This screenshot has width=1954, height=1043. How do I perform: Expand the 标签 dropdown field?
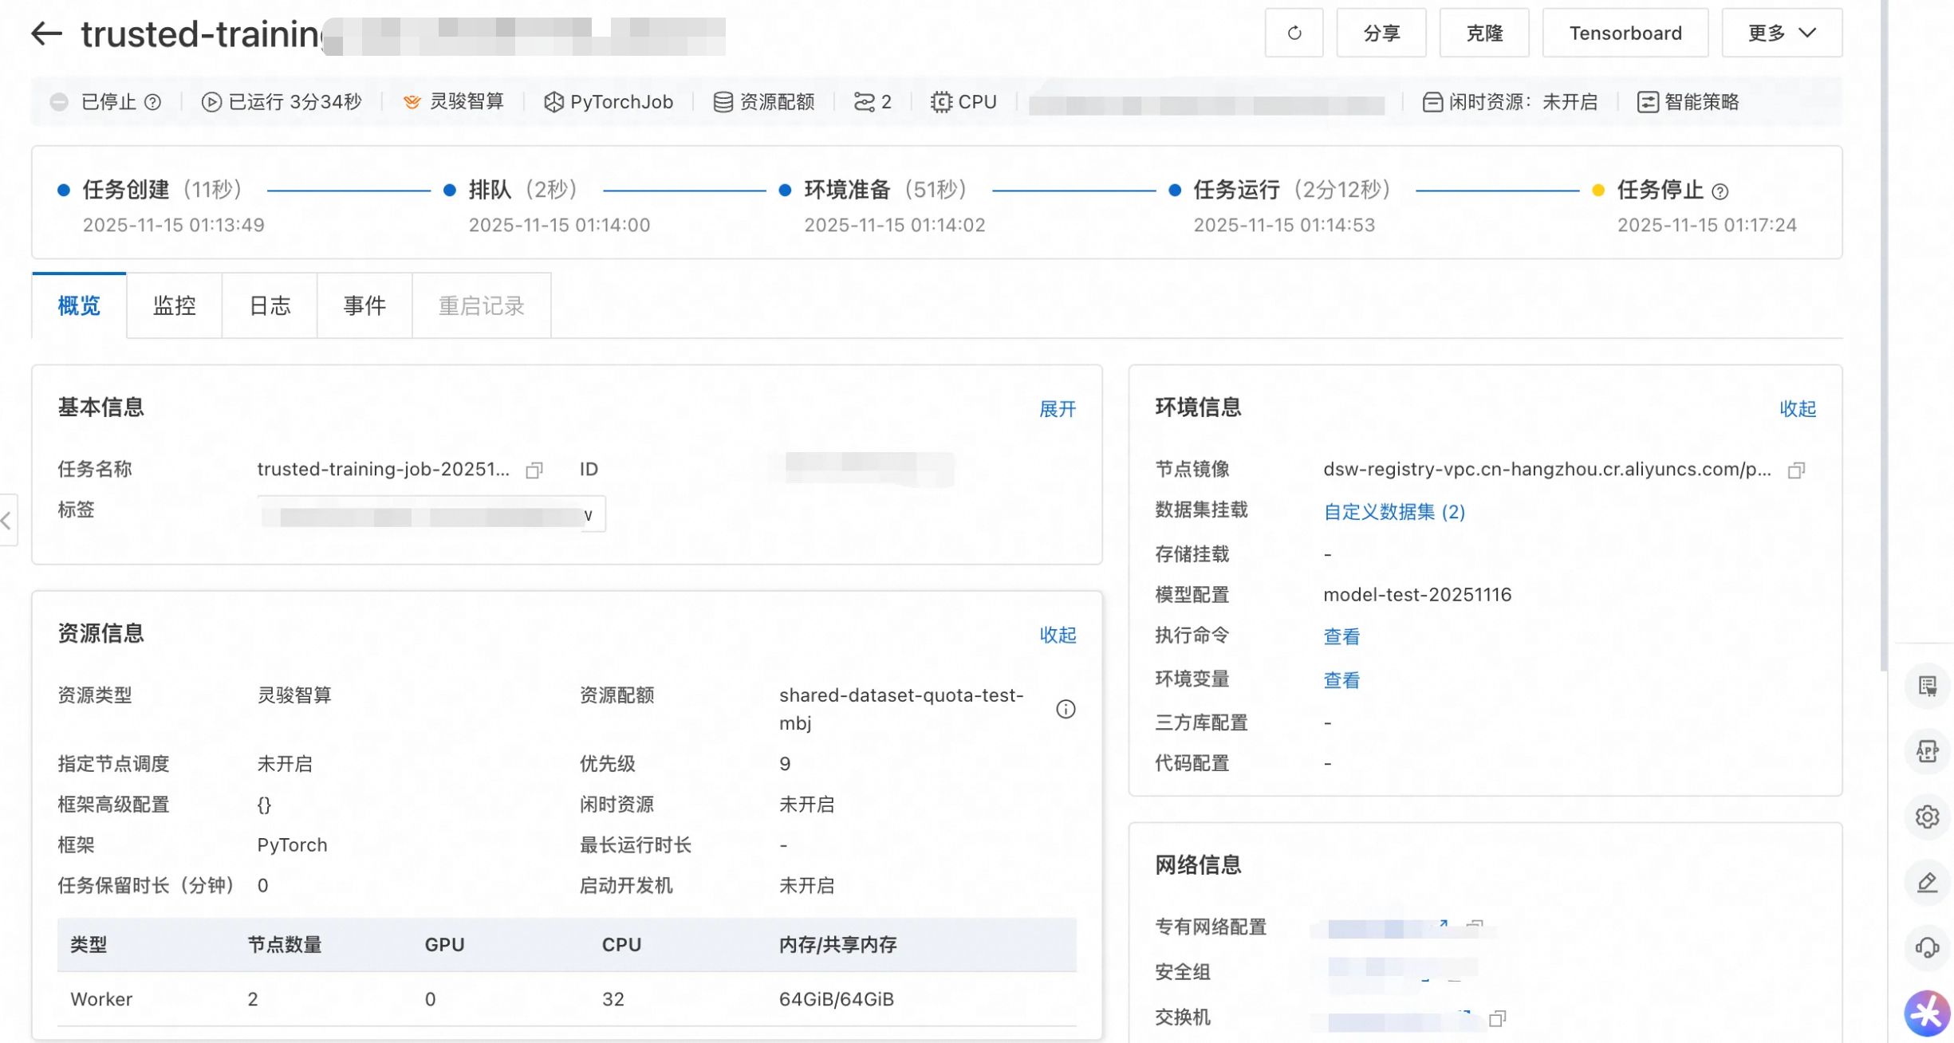coord(589,515)
